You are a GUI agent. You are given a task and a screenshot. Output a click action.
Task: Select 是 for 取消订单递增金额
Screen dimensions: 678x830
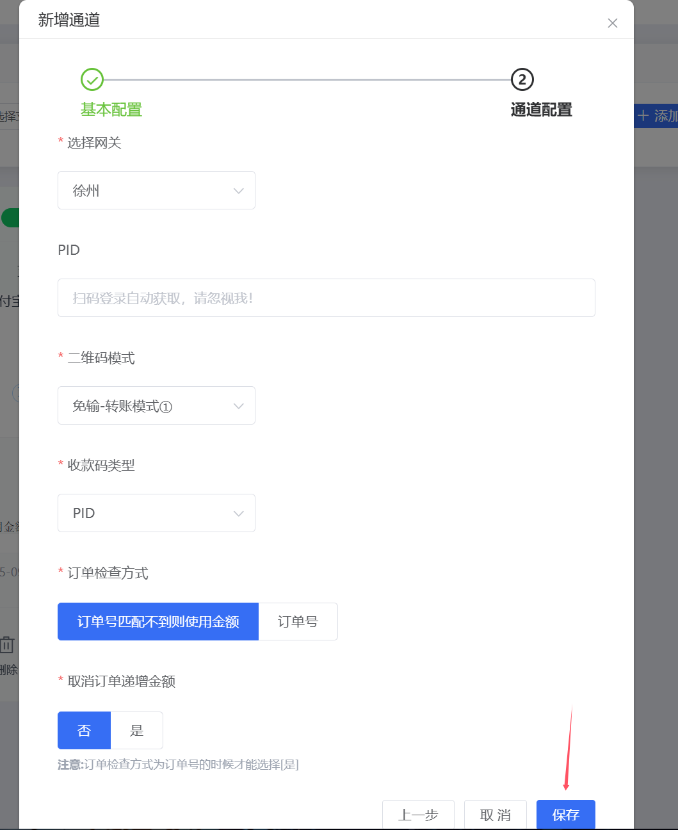pos(136,730)
